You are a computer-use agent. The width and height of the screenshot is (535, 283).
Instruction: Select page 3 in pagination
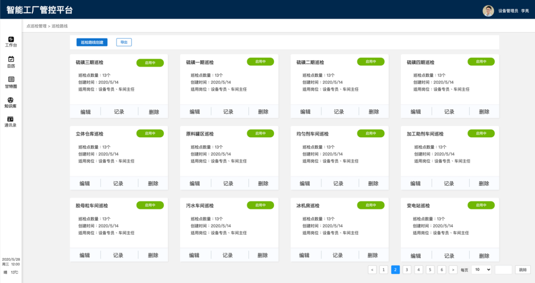(x=407, y=269)
